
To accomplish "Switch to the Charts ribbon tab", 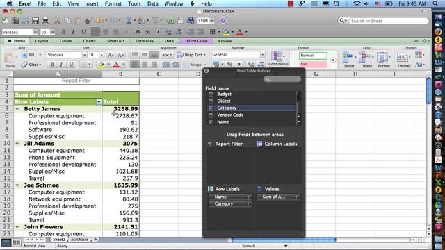I will (x=89, y=41).
